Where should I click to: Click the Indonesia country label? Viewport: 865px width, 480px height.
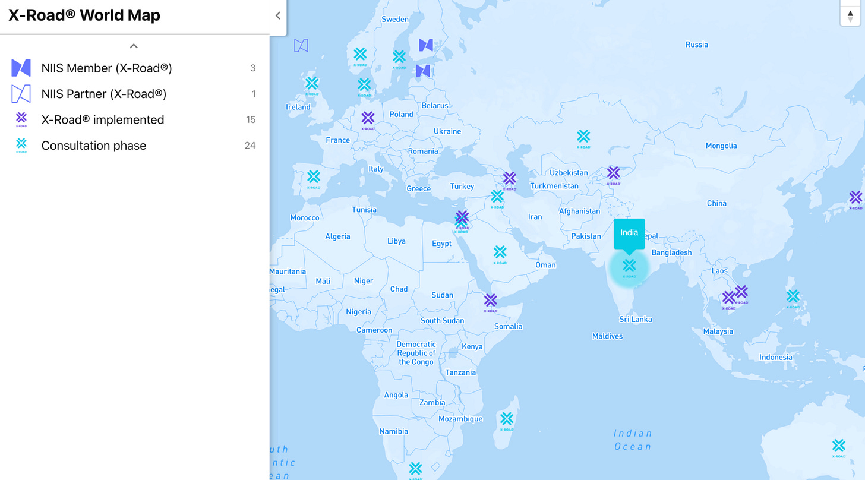(x=775, y=358)
